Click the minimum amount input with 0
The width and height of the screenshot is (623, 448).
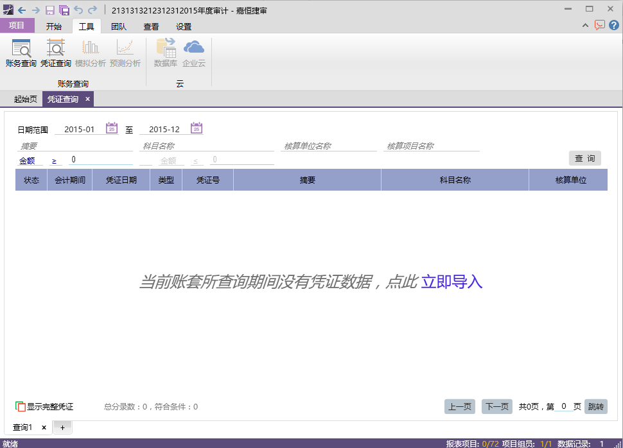click(x=101, y=159)
